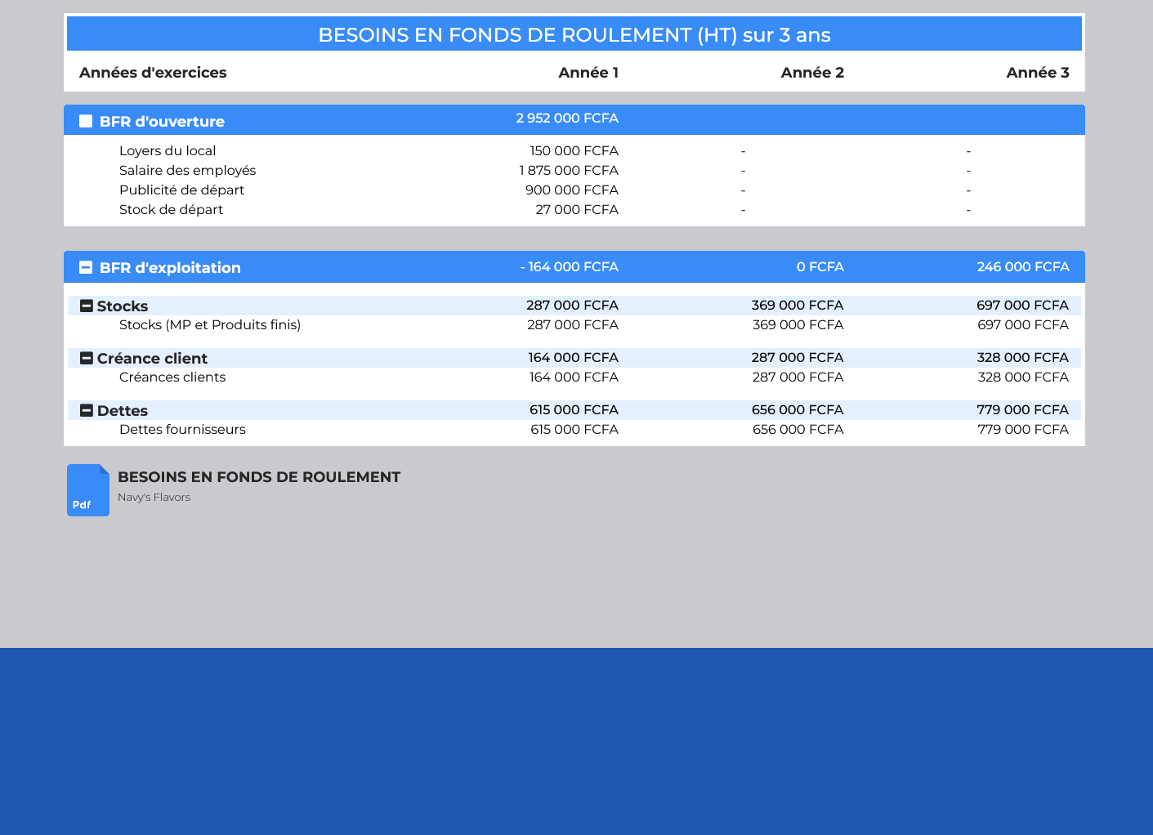Collapse BFR d'exploitation using its minus icon
Viewport: 1153px width, 835px height.
(86, 267)
